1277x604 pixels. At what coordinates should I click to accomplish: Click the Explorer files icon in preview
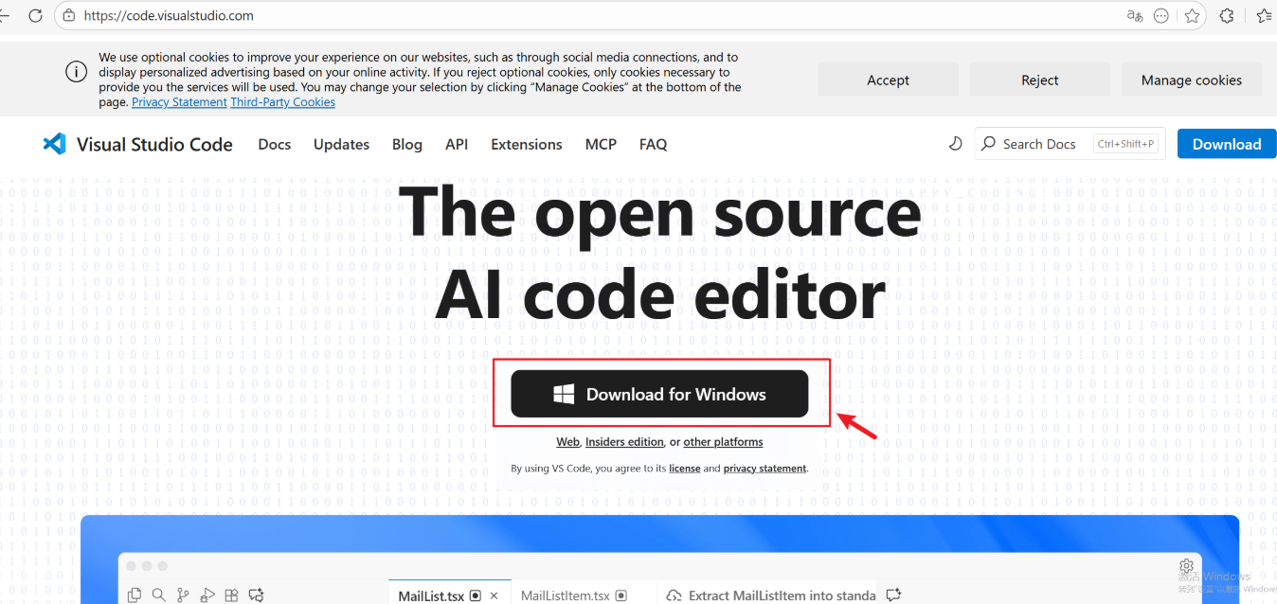point(135,595)
